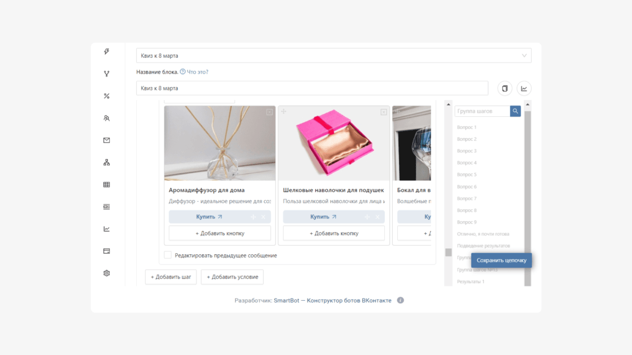Remove the Шелковые наволочки card with corner X

pyautogui.click(x=384, y=112)
